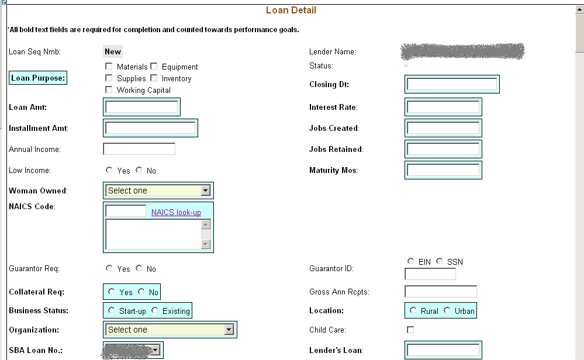Choose Rural location option

(x=413, y=310)
